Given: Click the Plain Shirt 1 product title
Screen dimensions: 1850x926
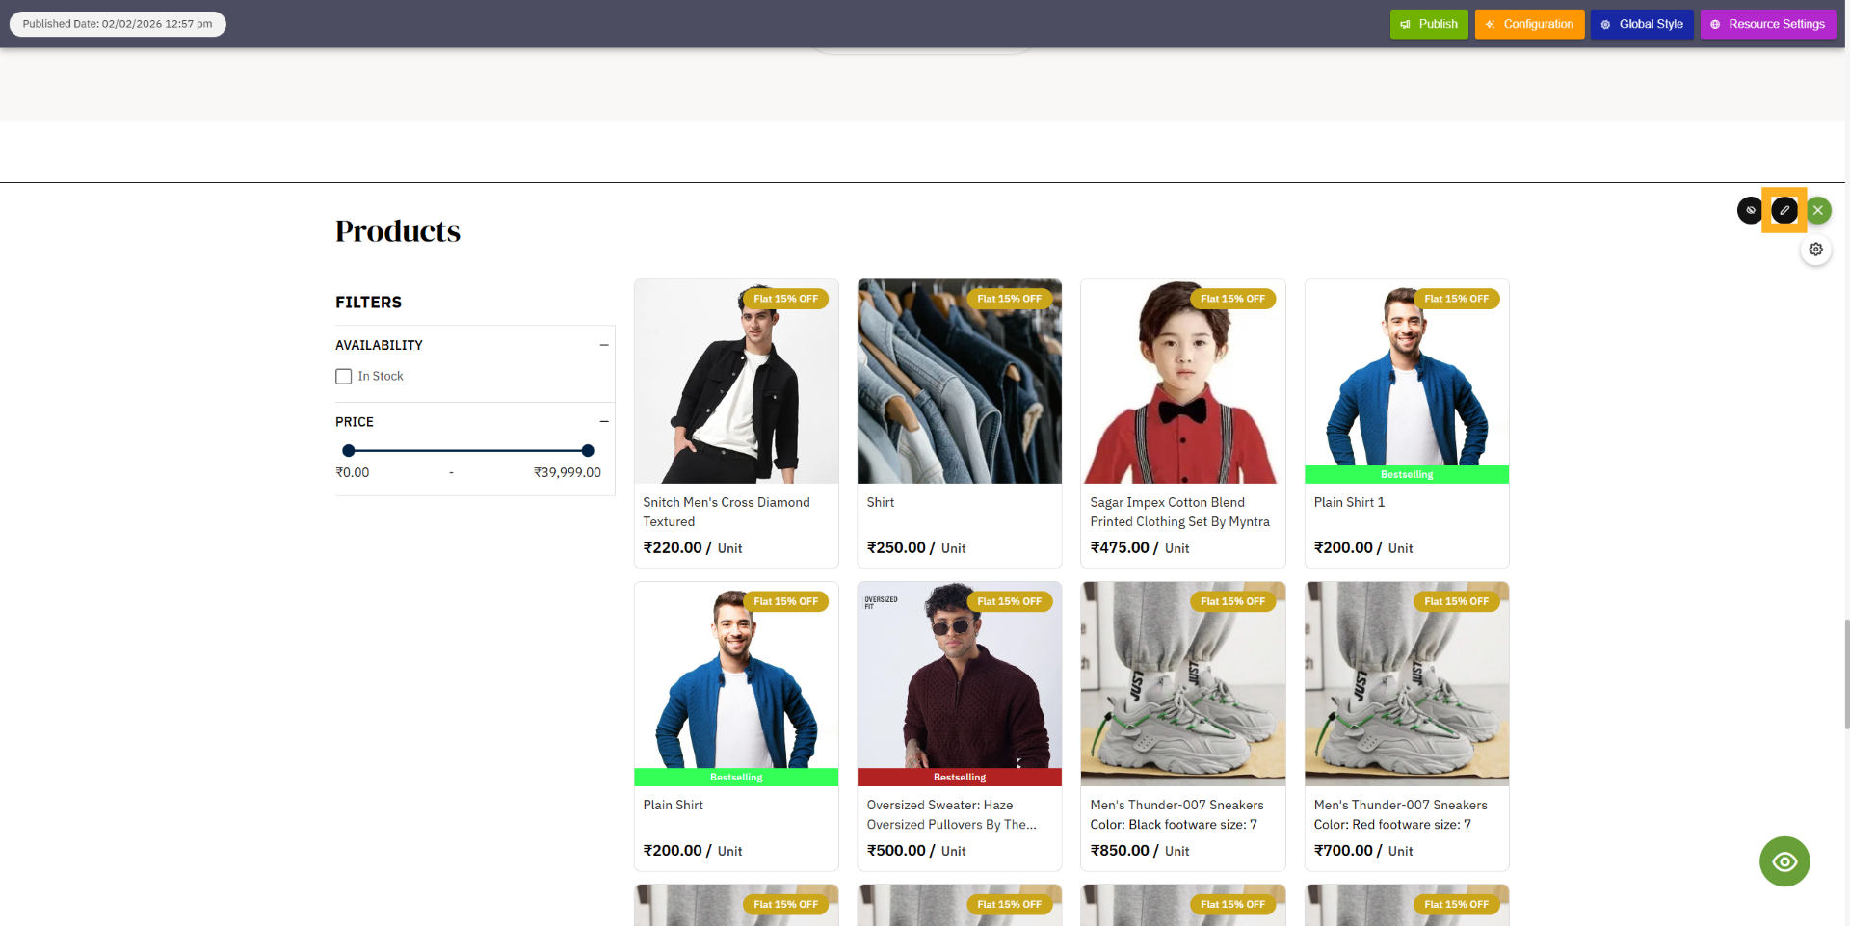Looking at the screenshot, I should point(1349,502).
